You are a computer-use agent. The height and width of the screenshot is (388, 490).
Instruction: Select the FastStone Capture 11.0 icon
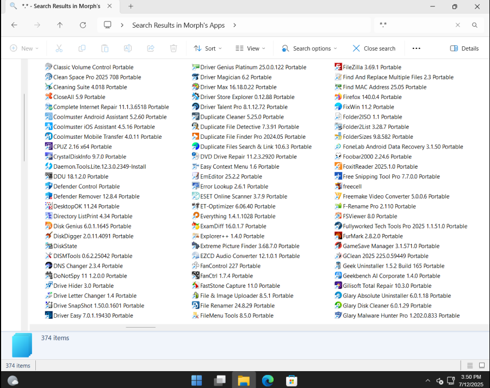click(x=195, y=286)
